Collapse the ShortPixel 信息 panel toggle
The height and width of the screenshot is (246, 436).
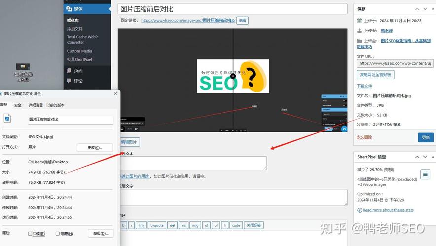click(x=433, y=157)
